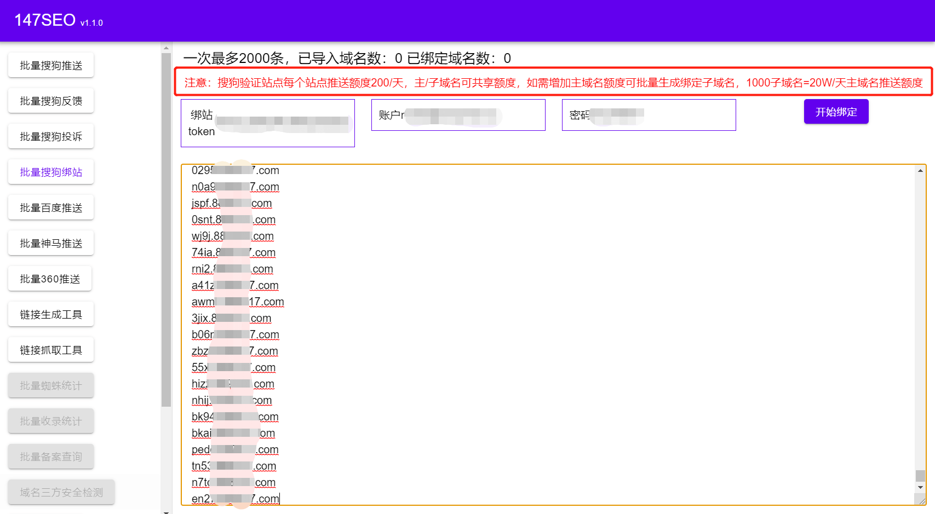
Task: Open 链接抓取工具
Action: tap(50, 349)
